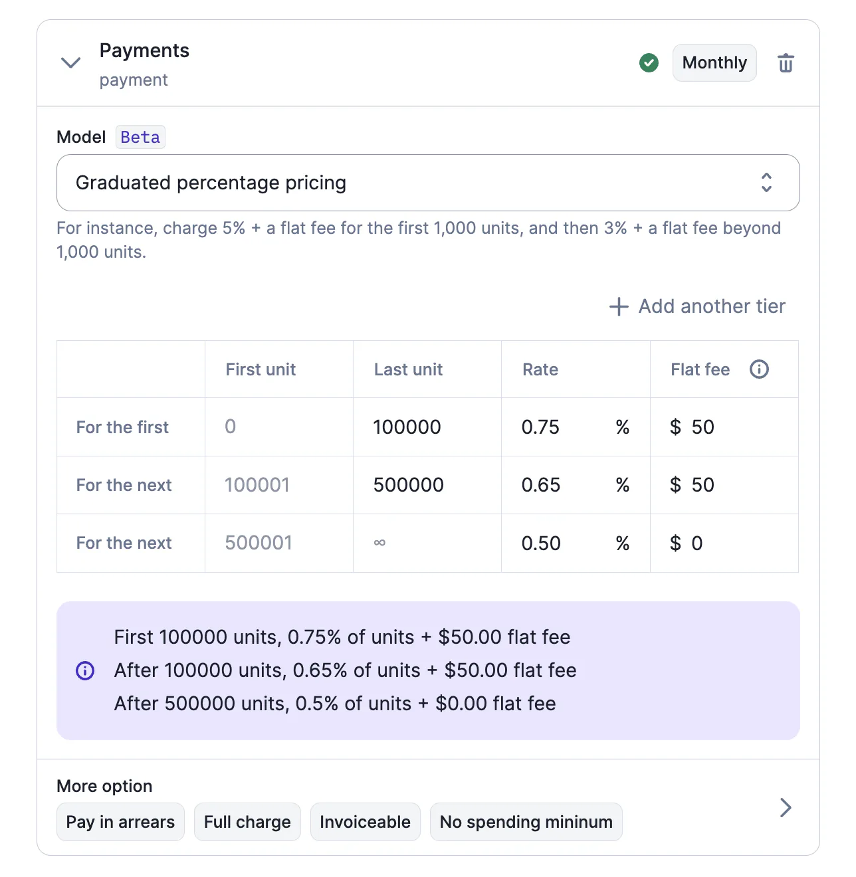The image size is (856, 877).
Task: Click the plus icon beside Add another tier
Action: pyautogui.click(x=619, y=306)
